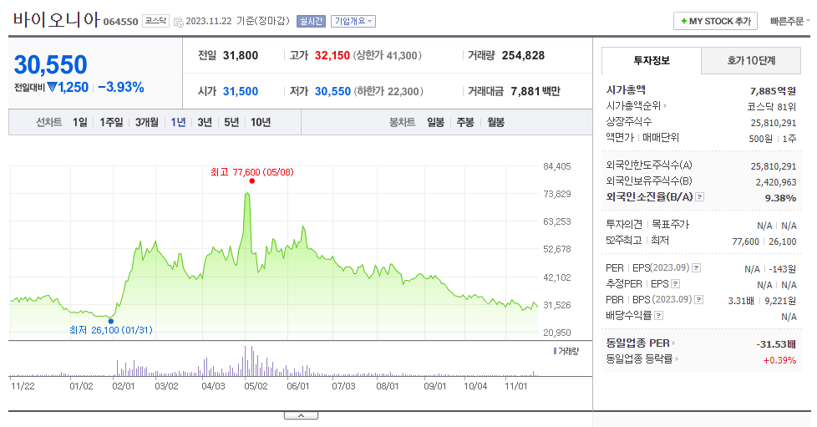Click the 바이오니아 stock name heading
This screenshot has width=817, height=427.
pos(56,20)
